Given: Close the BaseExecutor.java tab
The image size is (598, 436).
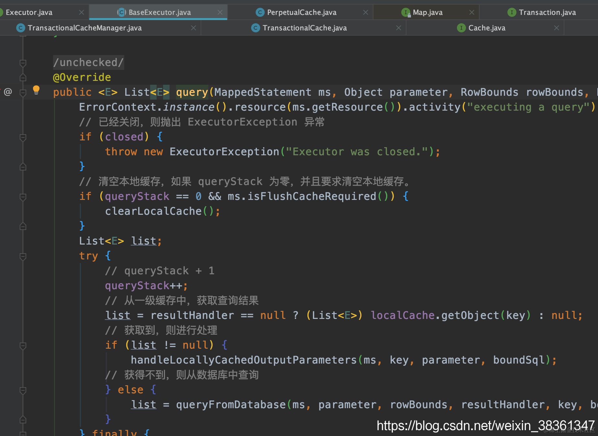Looking at the screenshot, I should tap(220, 12).
